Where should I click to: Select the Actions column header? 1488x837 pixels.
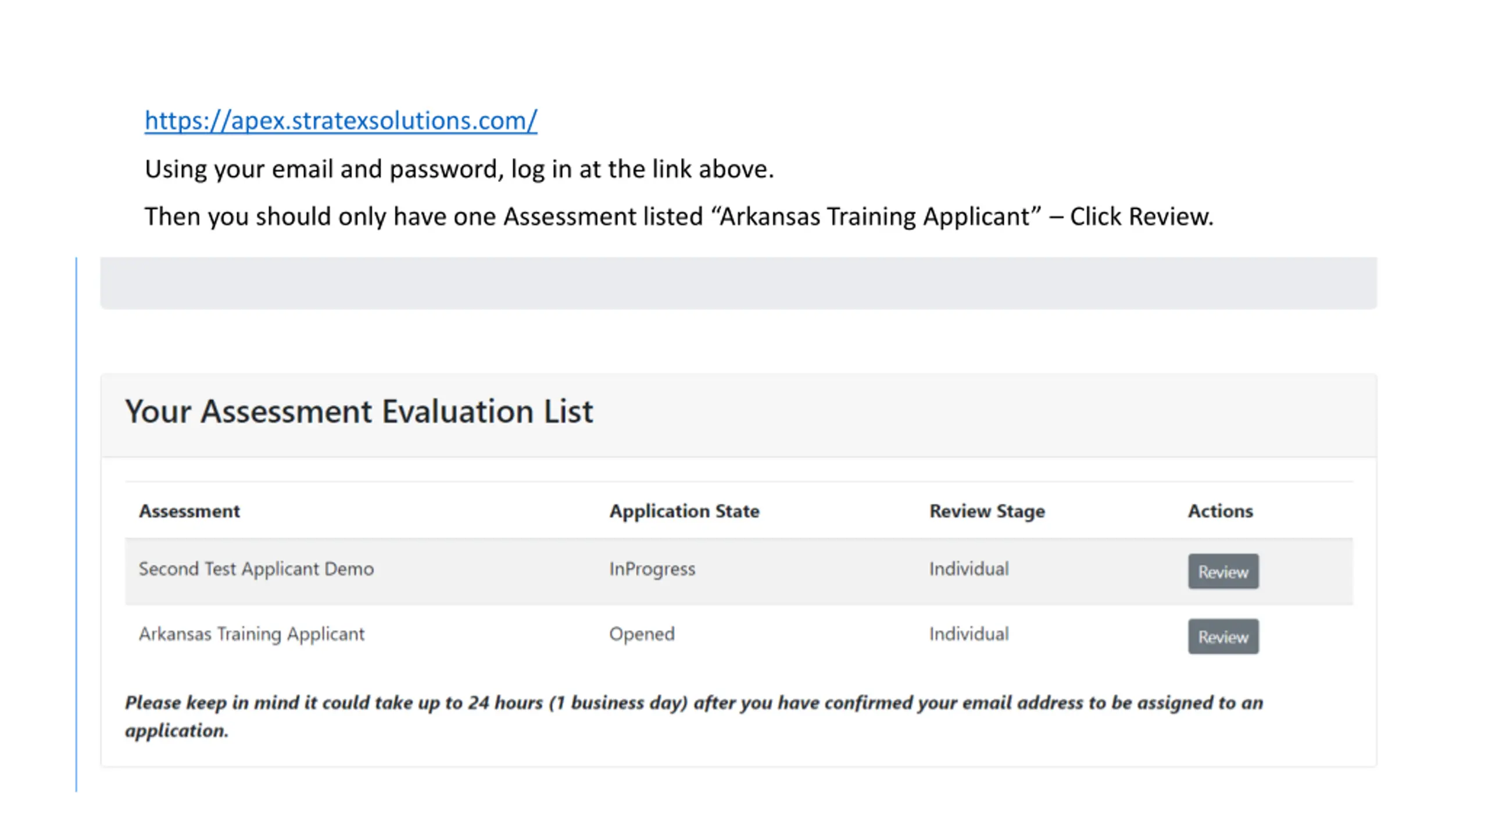click(1219, 511)
